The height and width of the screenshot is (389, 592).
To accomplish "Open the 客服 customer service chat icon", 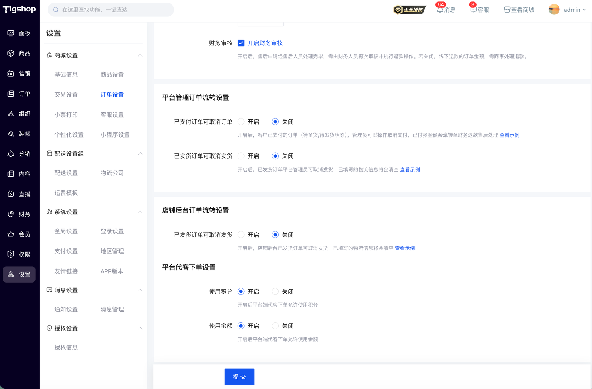I will tap(473, 10).
